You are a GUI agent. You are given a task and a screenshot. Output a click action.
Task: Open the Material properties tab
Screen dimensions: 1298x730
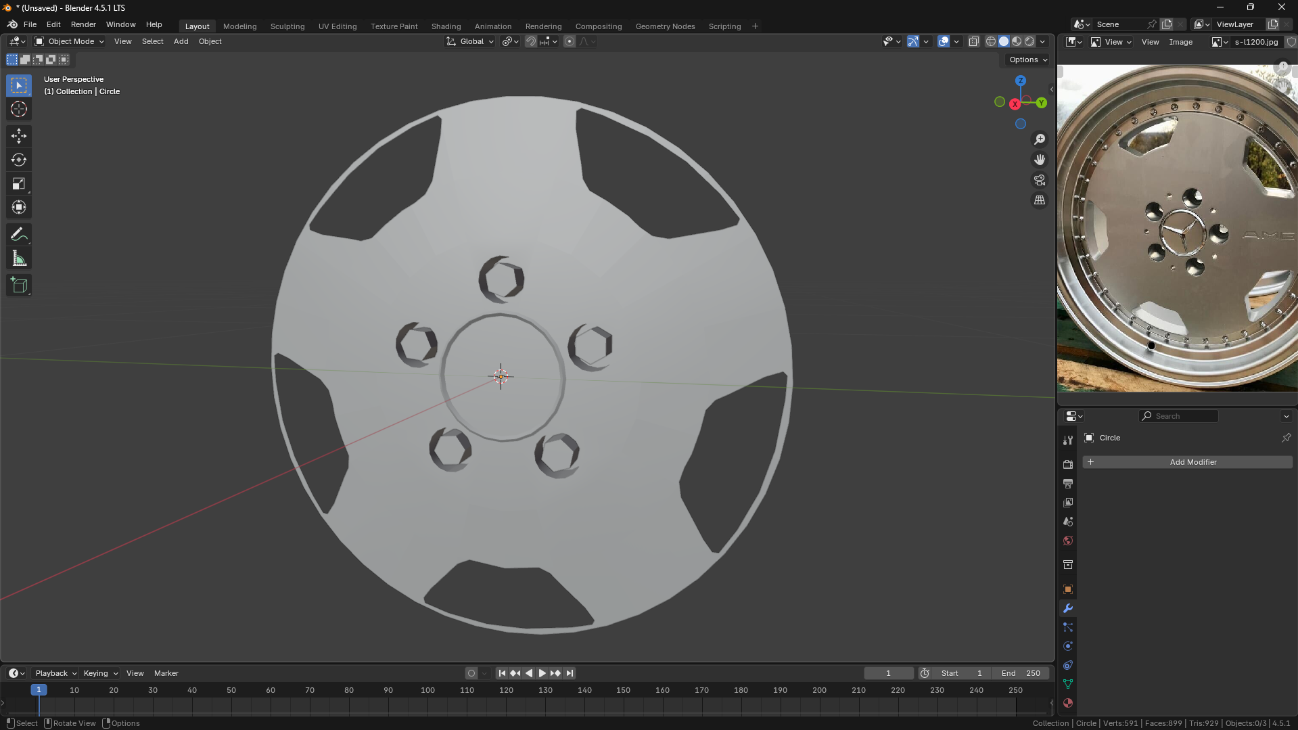coord(1068,703)
